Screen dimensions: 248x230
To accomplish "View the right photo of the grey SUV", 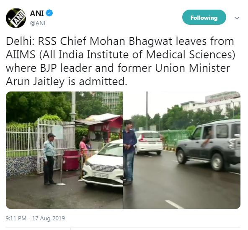I will pos(182,150).
